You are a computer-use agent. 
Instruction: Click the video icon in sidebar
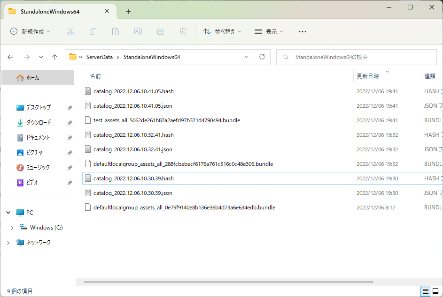coord(20,183)
